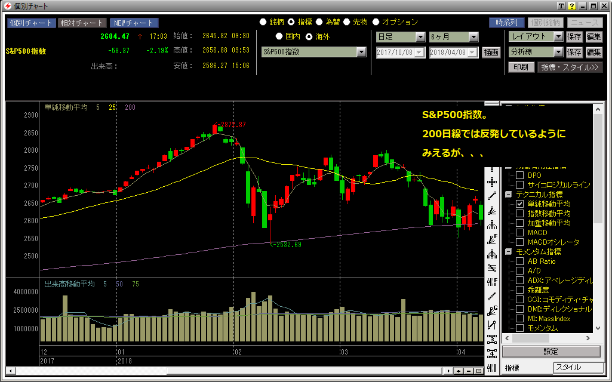Image resolution: width=612 pixels, height=382 pixels.
Task: Click the chart reset zoom button
Action: click(x=478, y=371)
